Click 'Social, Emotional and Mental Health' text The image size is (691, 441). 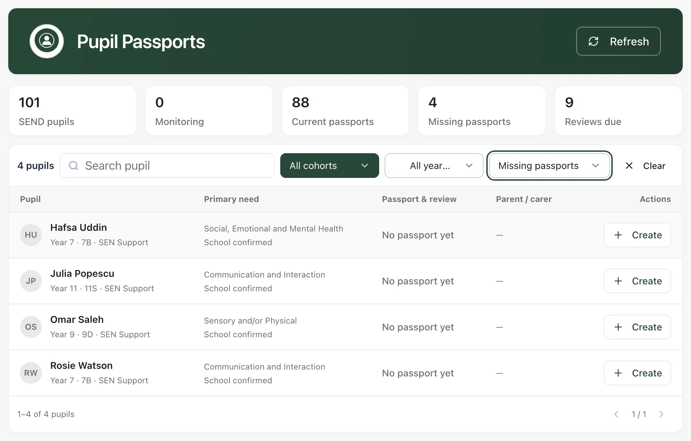(x=274, y=229)
